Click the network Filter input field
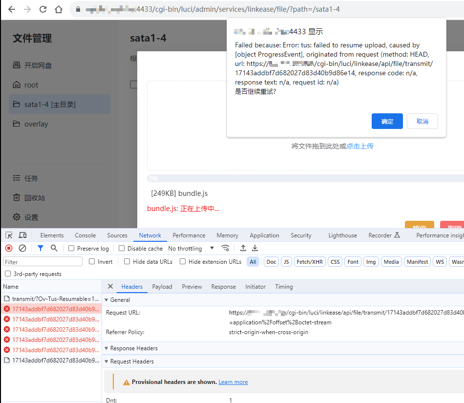This screenshot has width=464, height=403. pyautogui.click(x=43, y=262)
